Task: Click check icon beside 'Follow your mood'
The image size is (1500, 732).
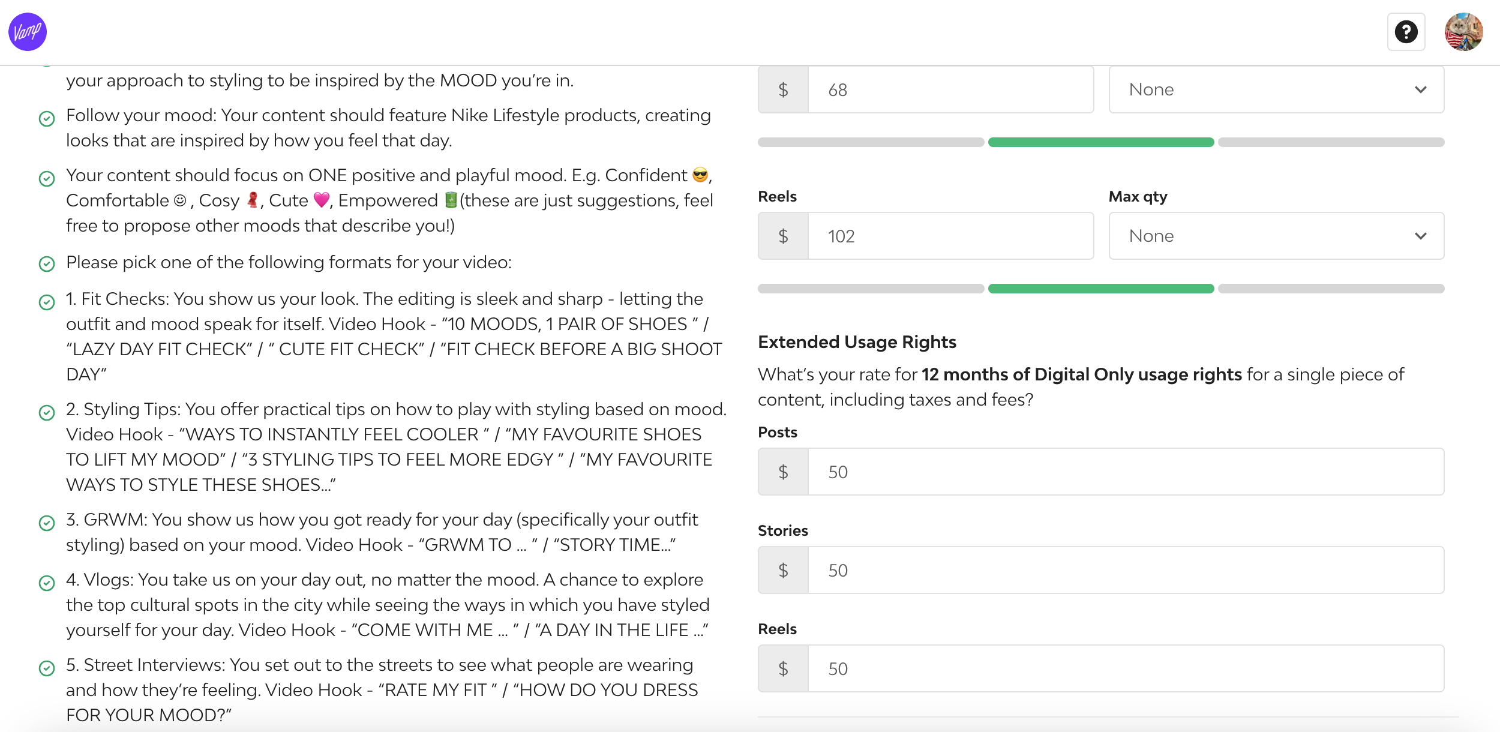Action: (x=47, y=119)
